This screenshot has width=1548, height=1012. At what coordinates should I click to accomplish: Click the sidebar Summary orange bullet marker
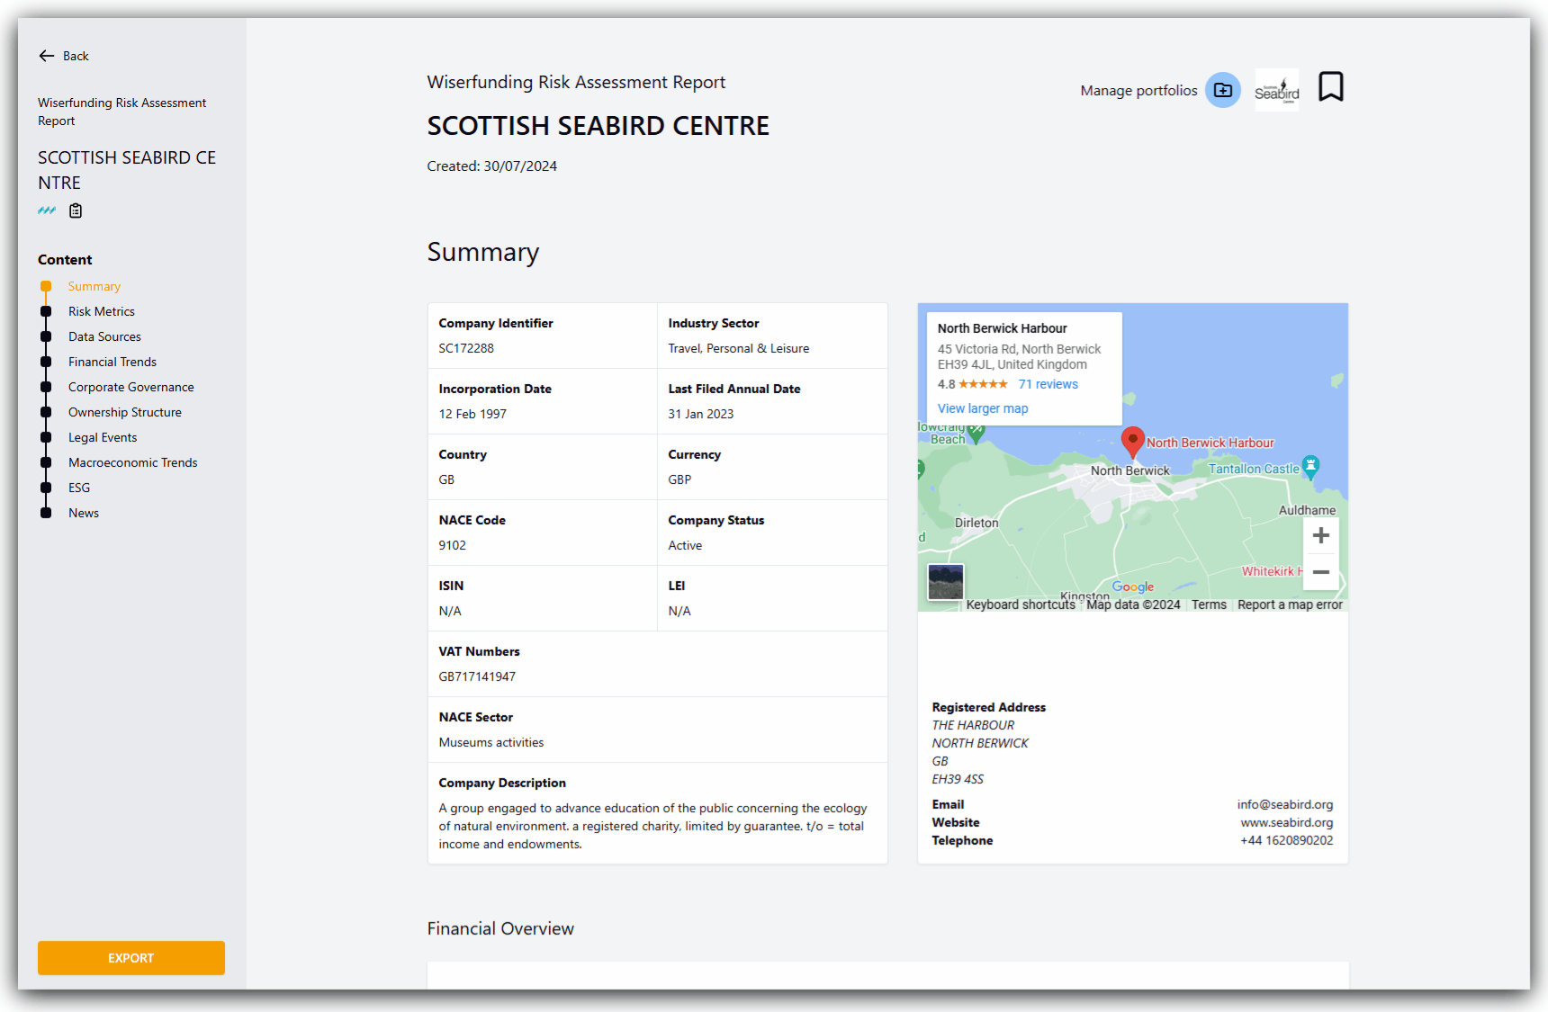[x=46, y=286]
